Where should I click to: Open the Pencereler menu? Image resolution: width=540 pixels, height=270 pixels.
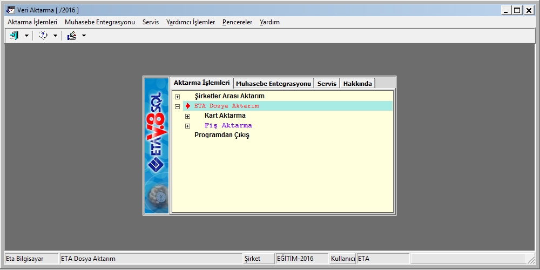click(237, 22)
